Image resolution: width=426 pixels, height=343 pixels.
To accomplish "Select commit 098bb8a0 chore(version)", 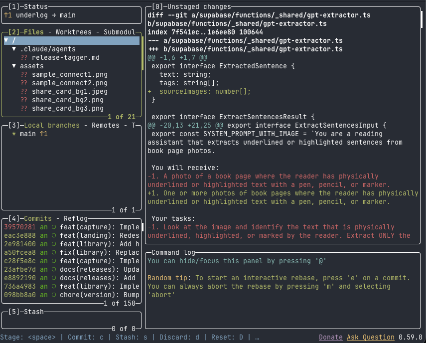I will [71, 295].
